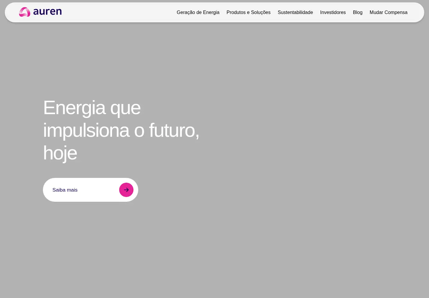Click the Auren logo
Viewport: 429px width, 298px height.
pos(40,12)
